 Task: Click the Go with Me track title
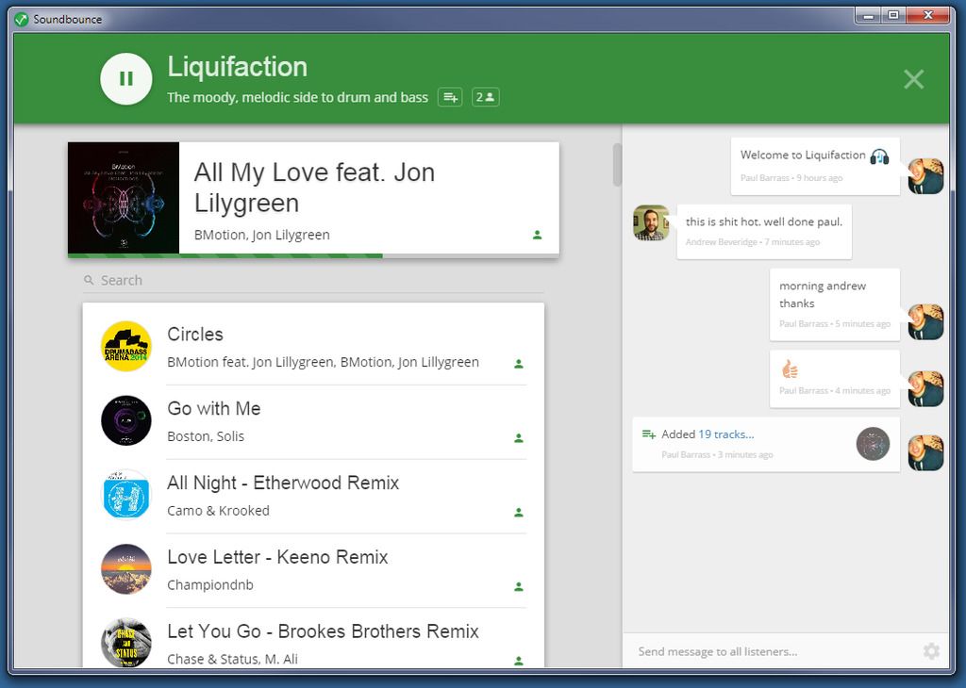pos(214,409)
